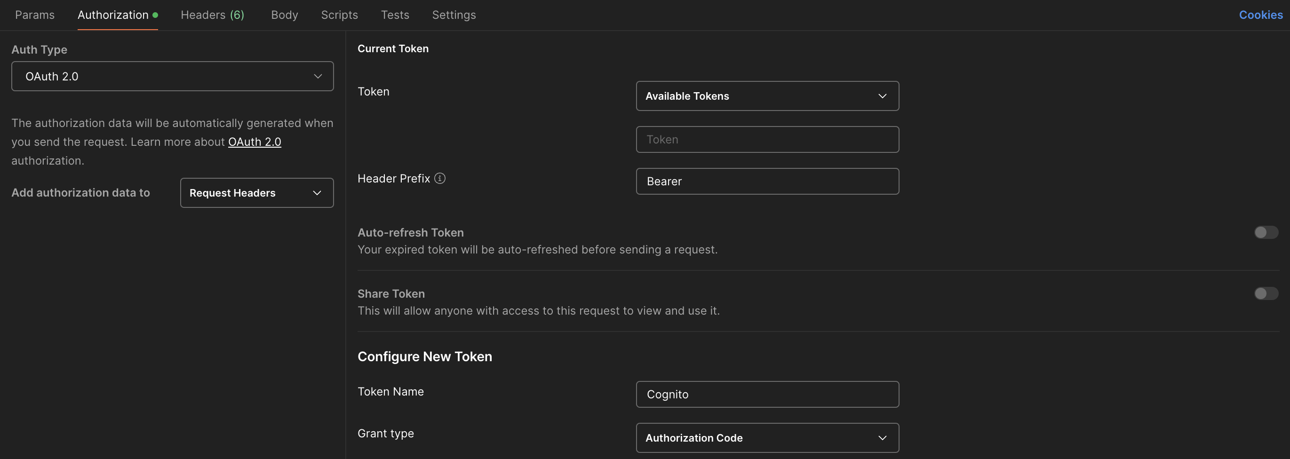Click inside the empty Token field

[x=767, y=139]
